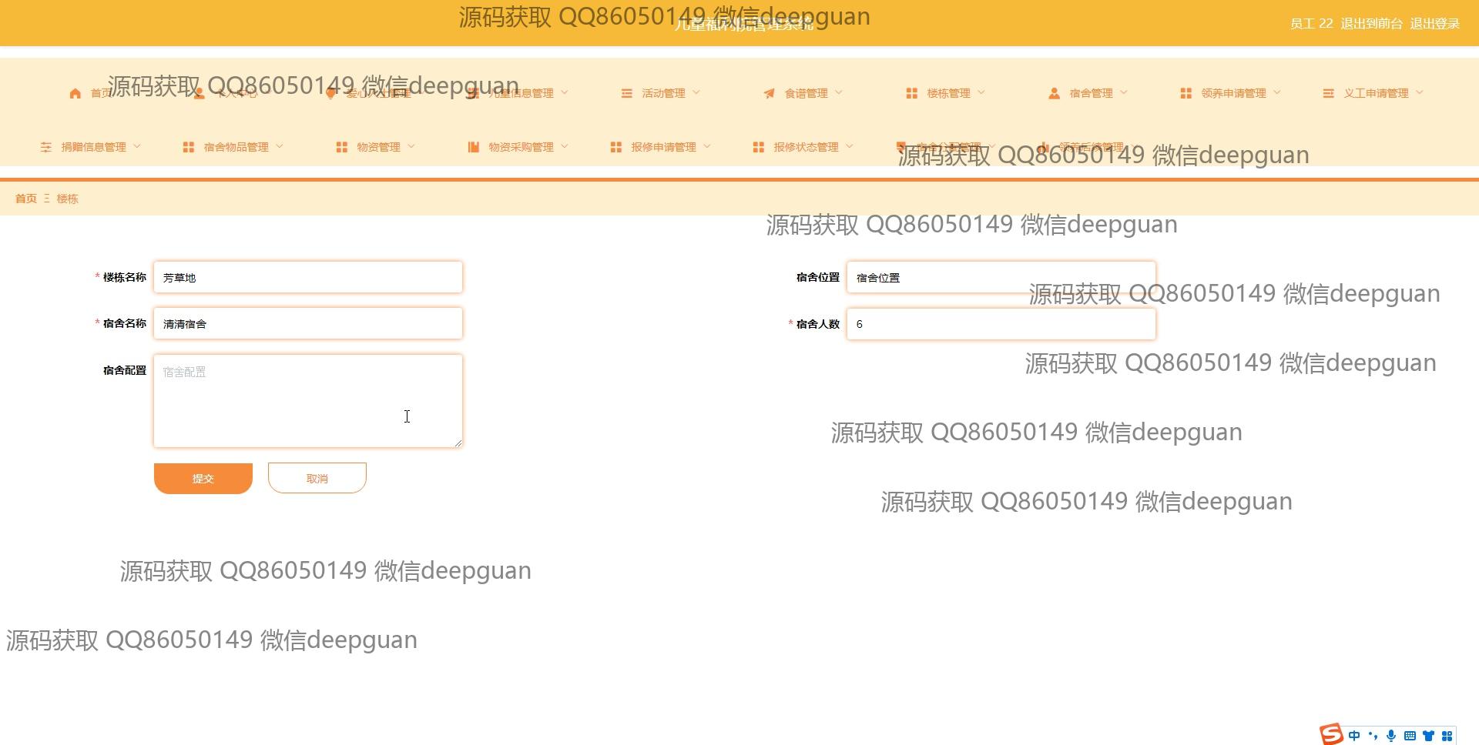Expand the 物资采购管理 dropdown arrow

565,147
